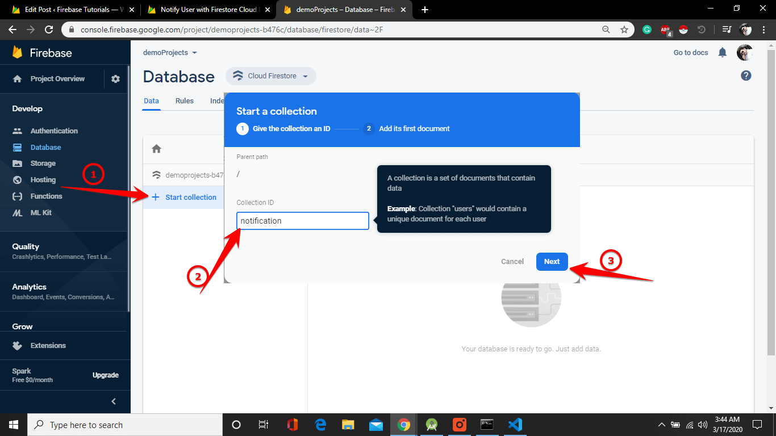Open Authentication in the sidebar

point(54,131)
